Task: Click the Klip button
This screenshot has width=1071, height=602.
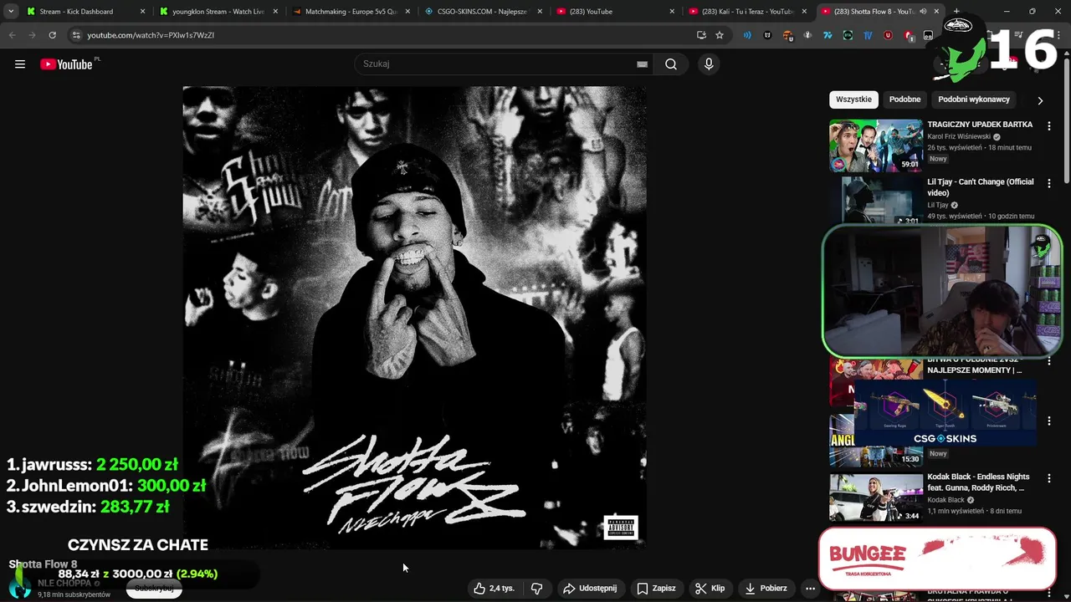Action: [710, 589]
